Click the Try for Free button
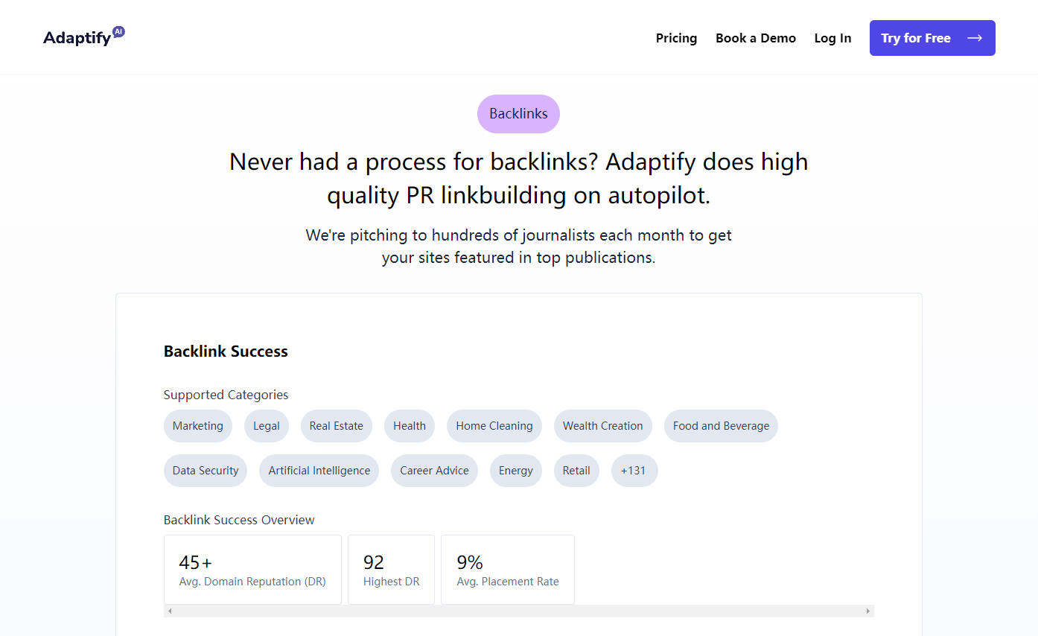 [932, 37]
